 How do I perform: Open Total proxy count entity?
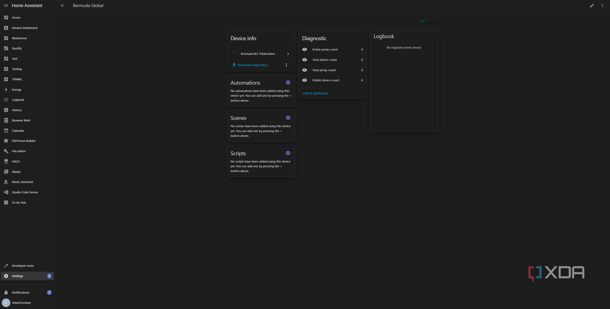332,70
